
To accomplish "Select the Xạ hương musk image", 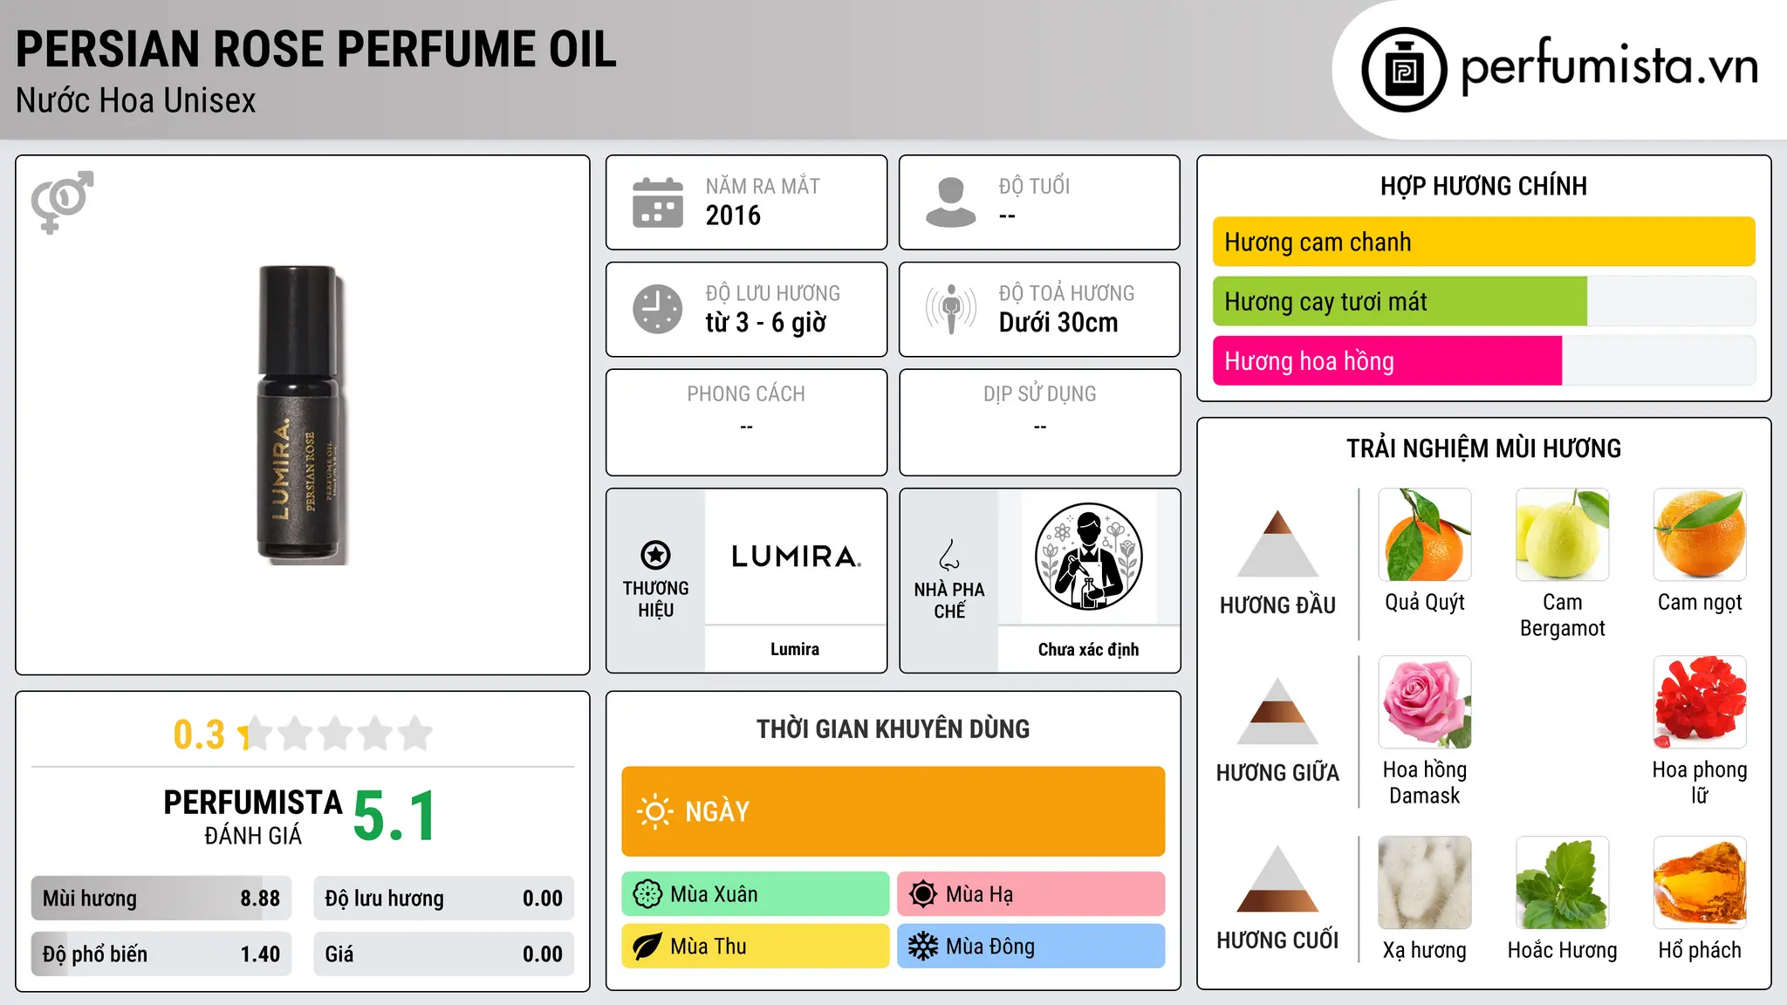I will pyautogui.click(x=1425, y=883).
